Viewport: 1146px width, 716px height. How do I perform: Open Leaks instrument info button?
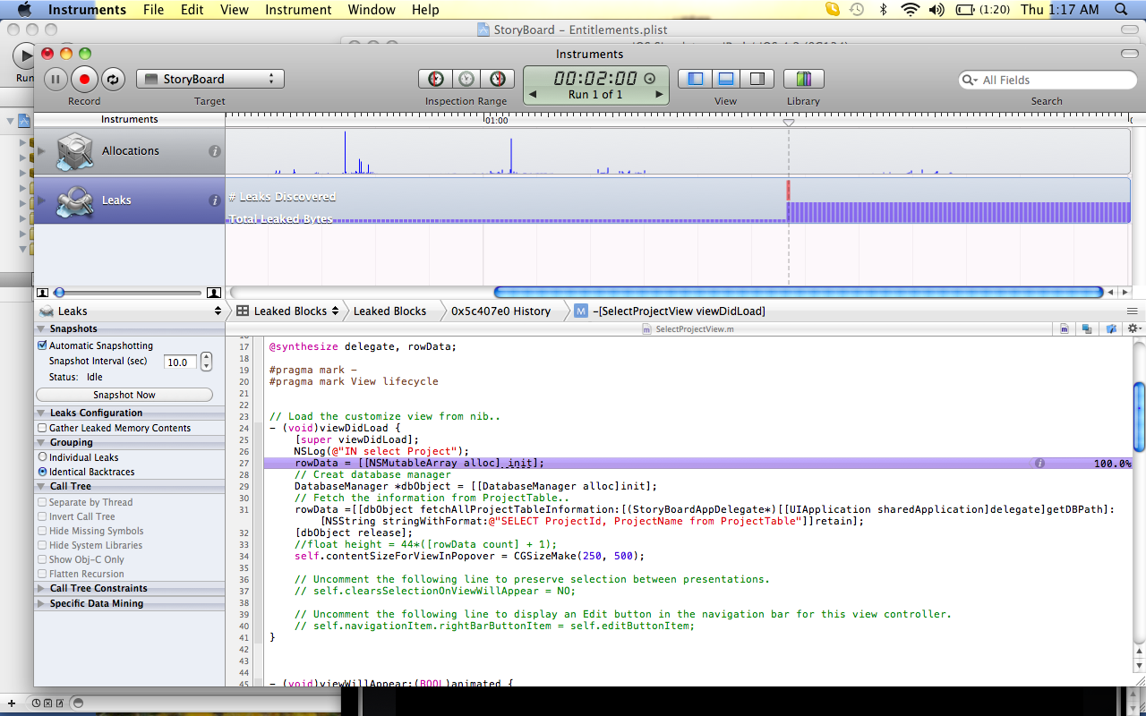(215, 200)
